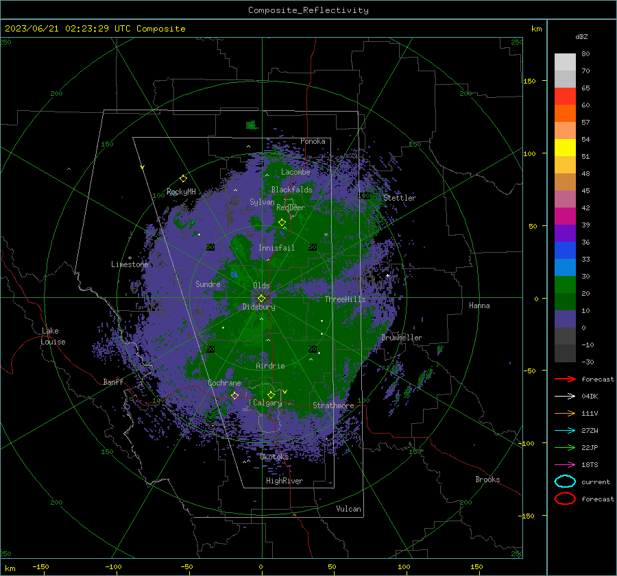Viewport: 617px width, 576px height.
Task: Click the Innisfail map label
Action: (x=276, y=248)
